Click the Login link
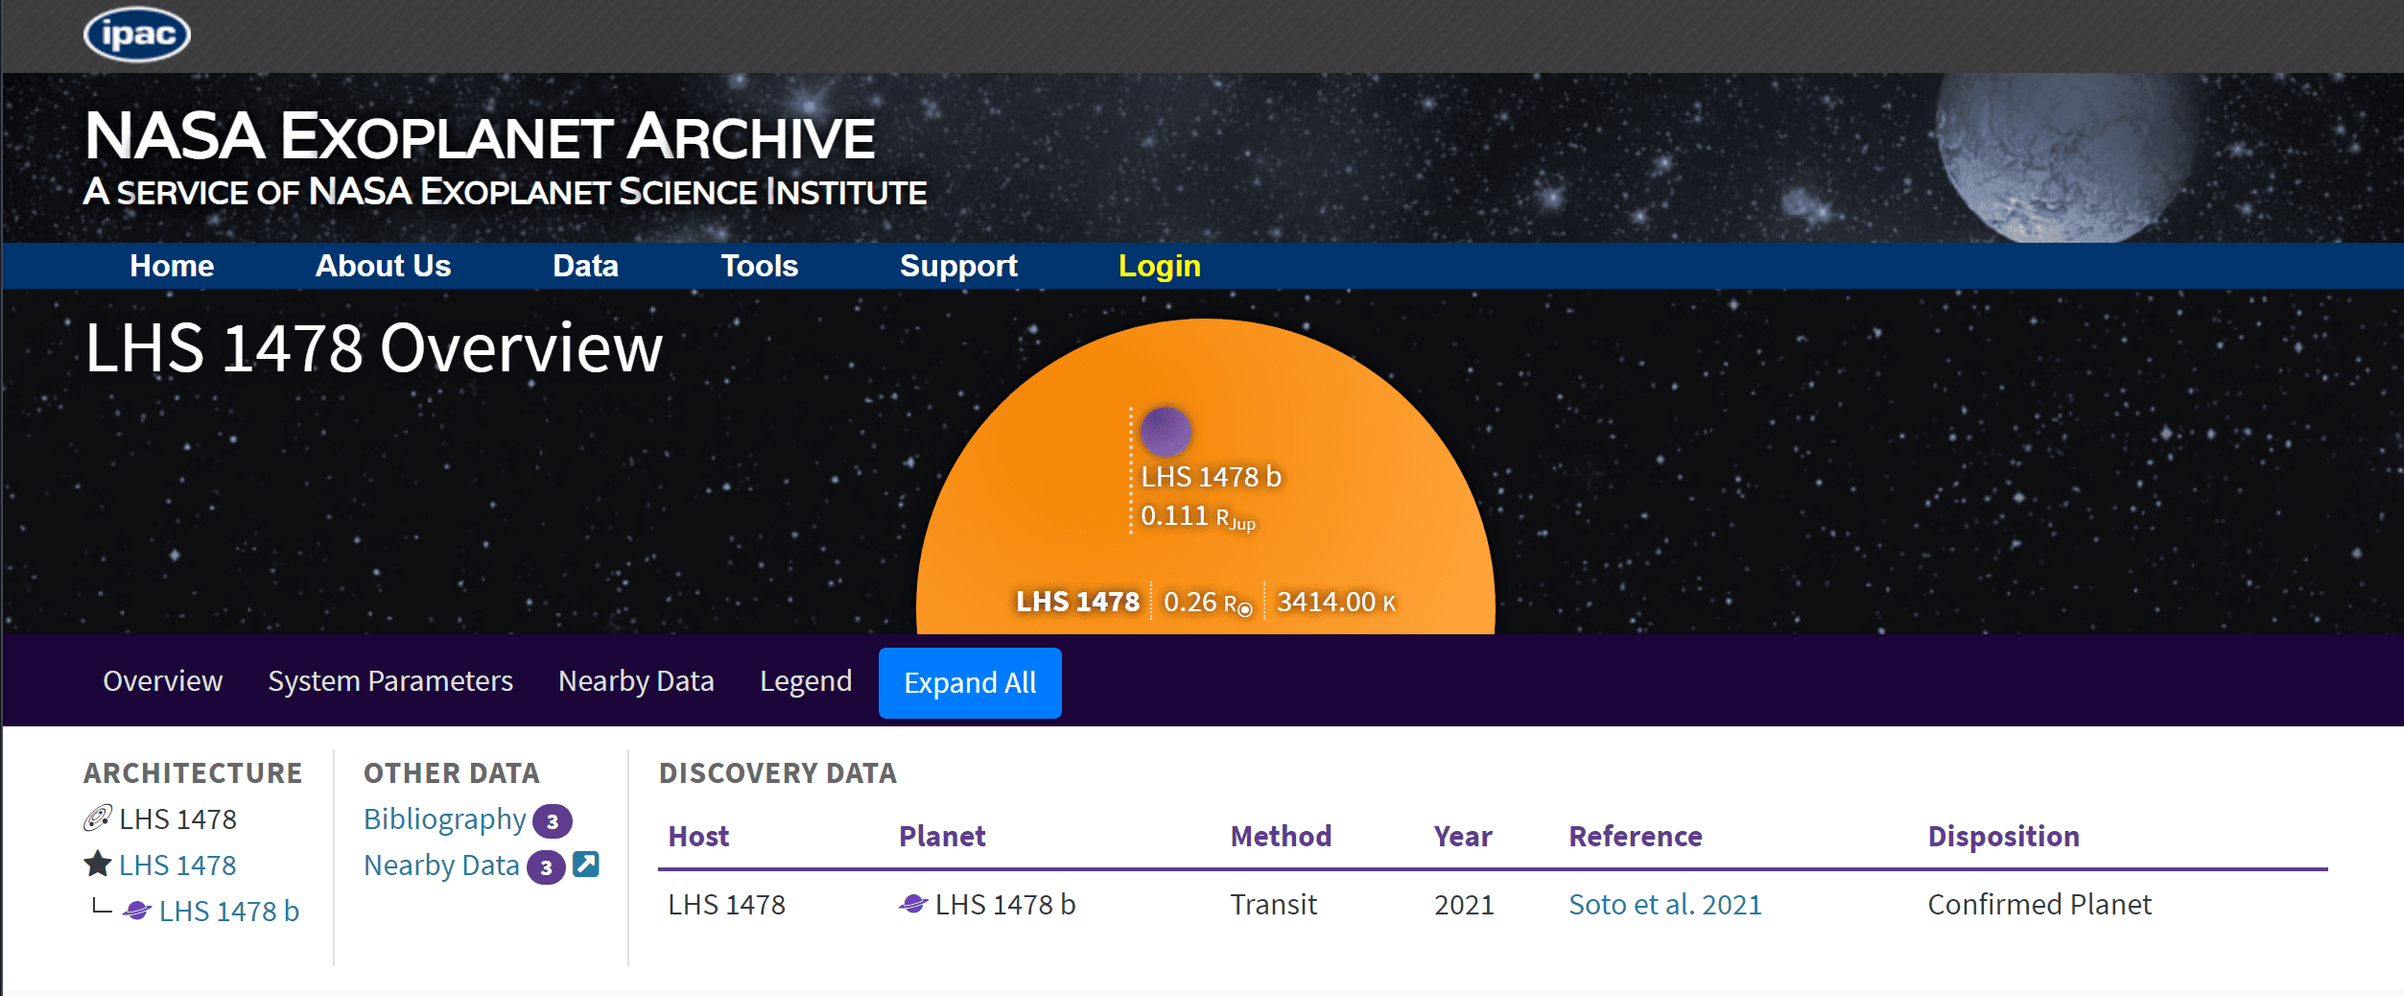2404x996 pixels. coord(1159,266)
